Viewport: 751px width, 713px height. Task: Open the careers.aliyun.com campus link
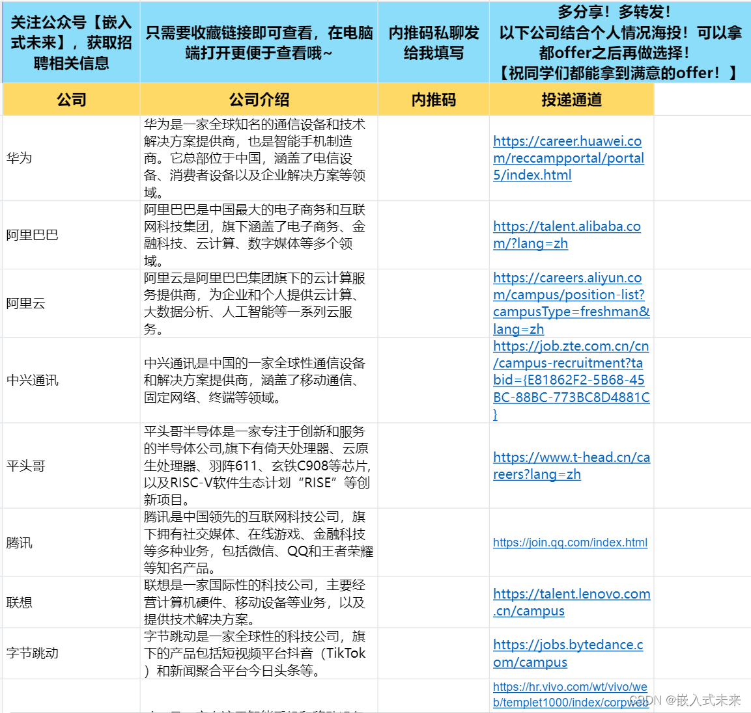pos(571,303)
